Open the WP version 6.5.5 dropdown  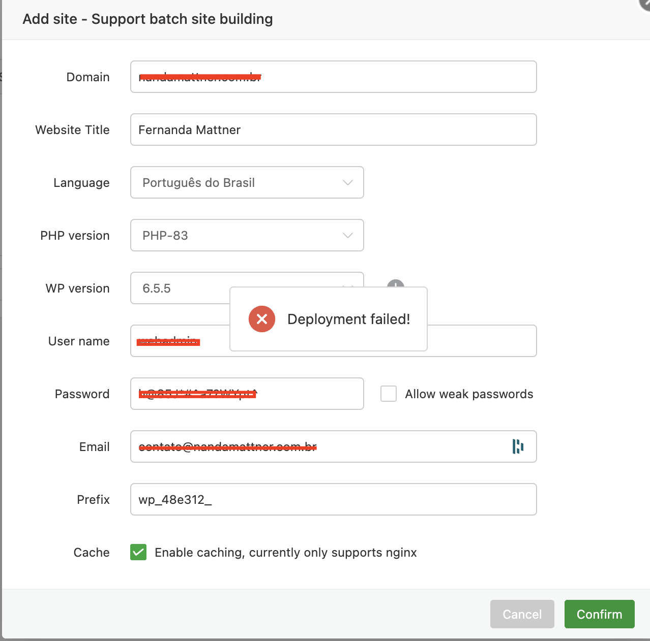pyautogui.click(x=178, y=288)
